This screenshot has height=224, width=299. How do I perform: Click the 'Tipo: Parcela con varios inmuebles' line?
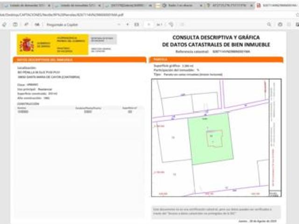coord(188,75)
